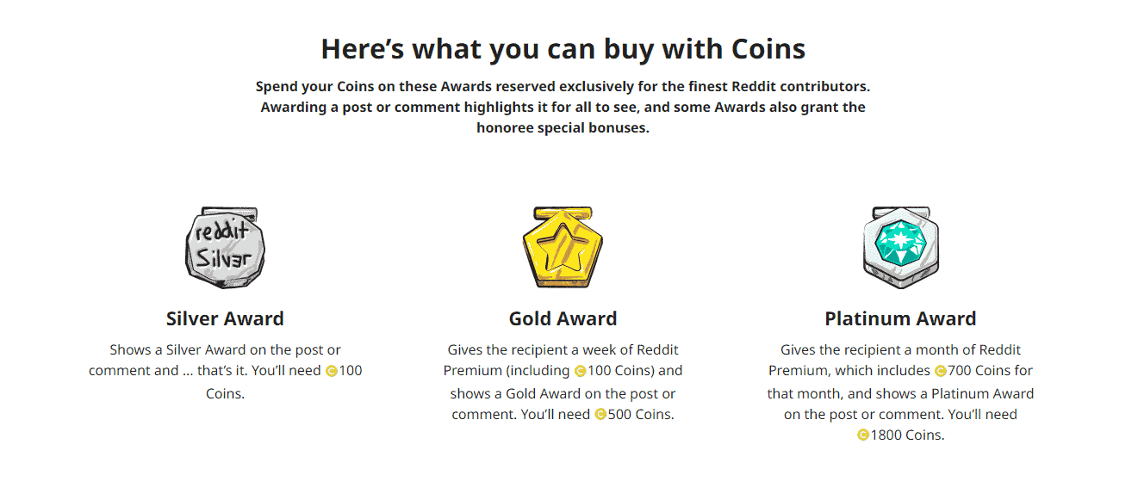Click the coin icon beside Silver's 100 Coins
Image resolution: width=1138 pixels, height=500 pixels.
tap(332, 372)
